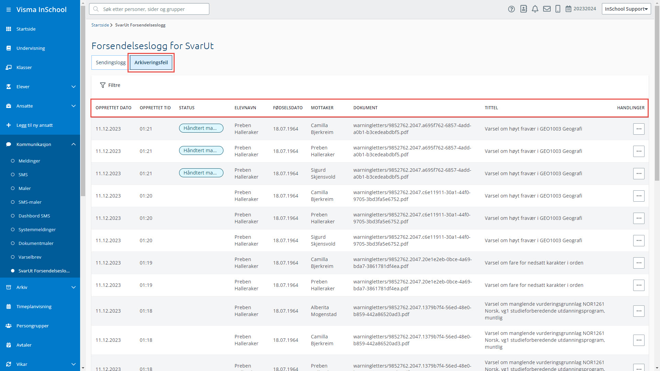Select the Arkiveringsfeil tab

point(151,63)
